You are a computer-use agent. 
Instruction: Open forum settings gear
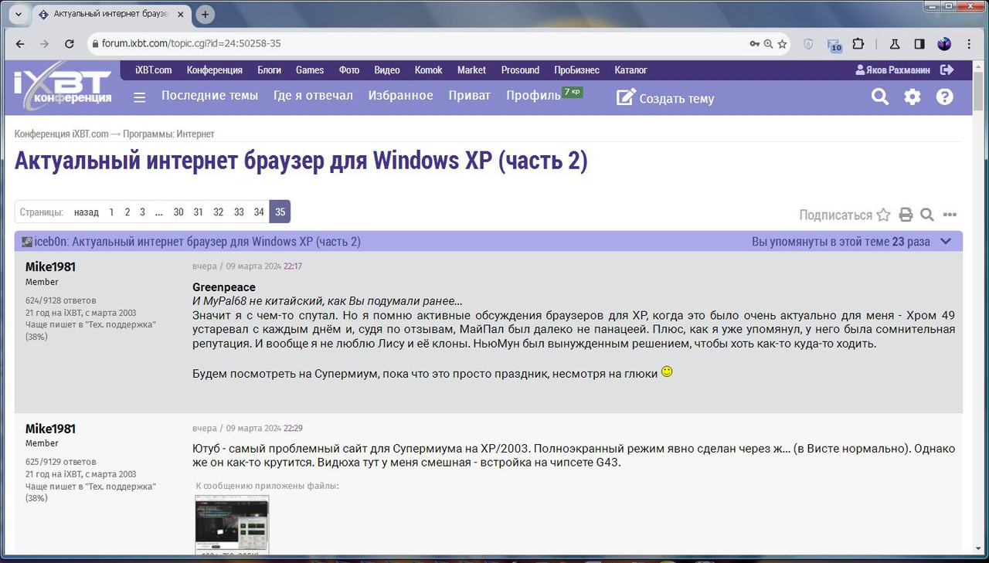(x=913, y=97)
